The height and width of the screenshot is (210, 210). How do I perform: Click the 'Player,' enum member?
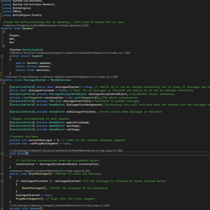pos(15,35)
